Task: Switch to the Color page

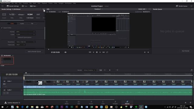Action: pyautogui.click(x=103, y=102)
